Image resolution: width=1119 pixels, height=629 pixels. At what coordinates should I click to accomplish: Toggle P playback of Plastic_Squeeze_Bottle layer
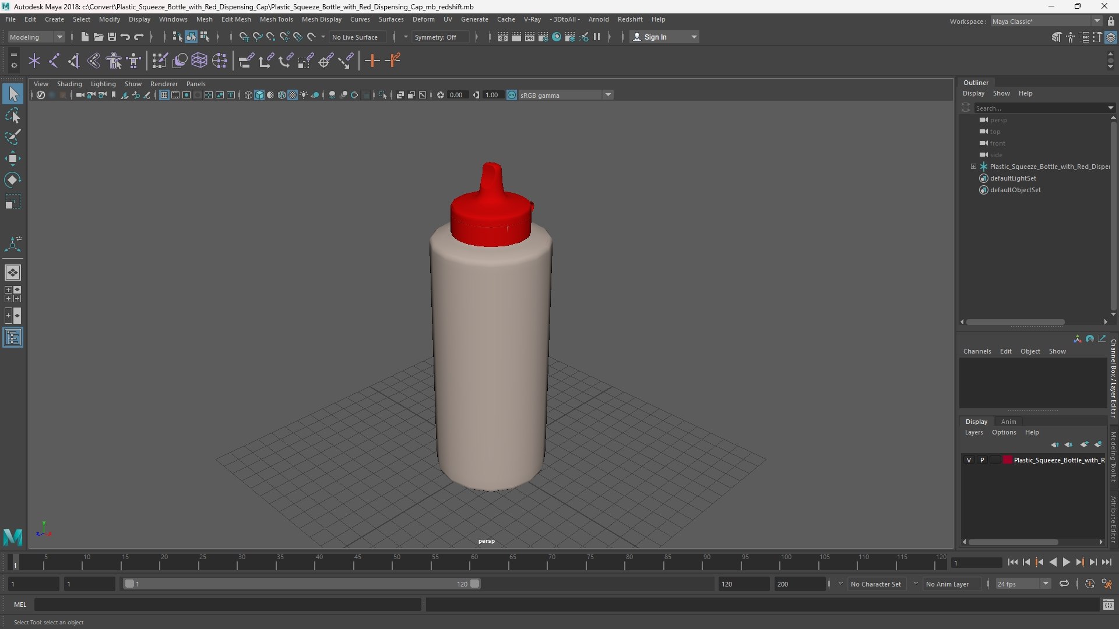pyautogui.click(x=982, y=460)
